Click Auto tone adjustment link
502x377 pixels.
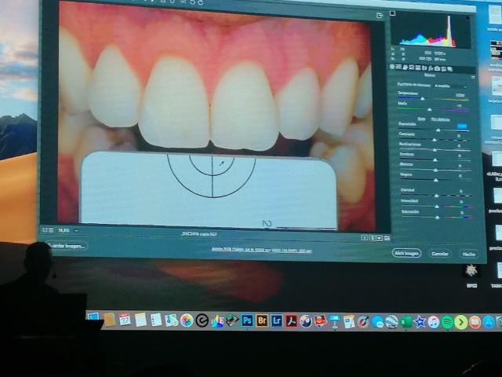coord(421,119)
